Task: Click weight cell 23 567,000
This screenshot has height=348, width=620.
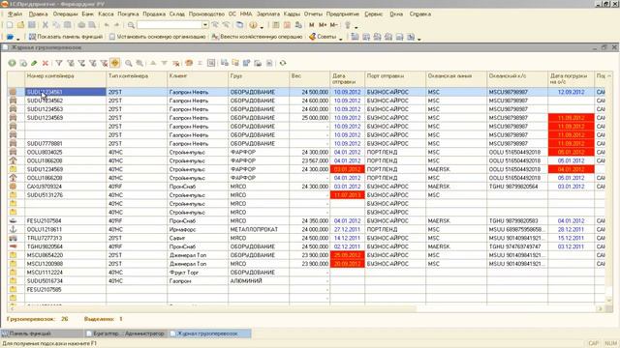Action: point(310,161)
